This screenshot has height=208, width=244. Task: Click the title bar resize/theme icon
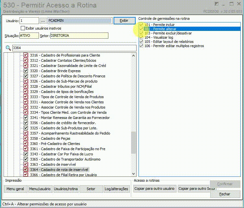click(x=216, y=4)
